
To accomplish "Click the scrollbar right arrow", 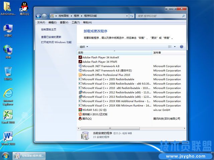I will [x=185, y=128].
